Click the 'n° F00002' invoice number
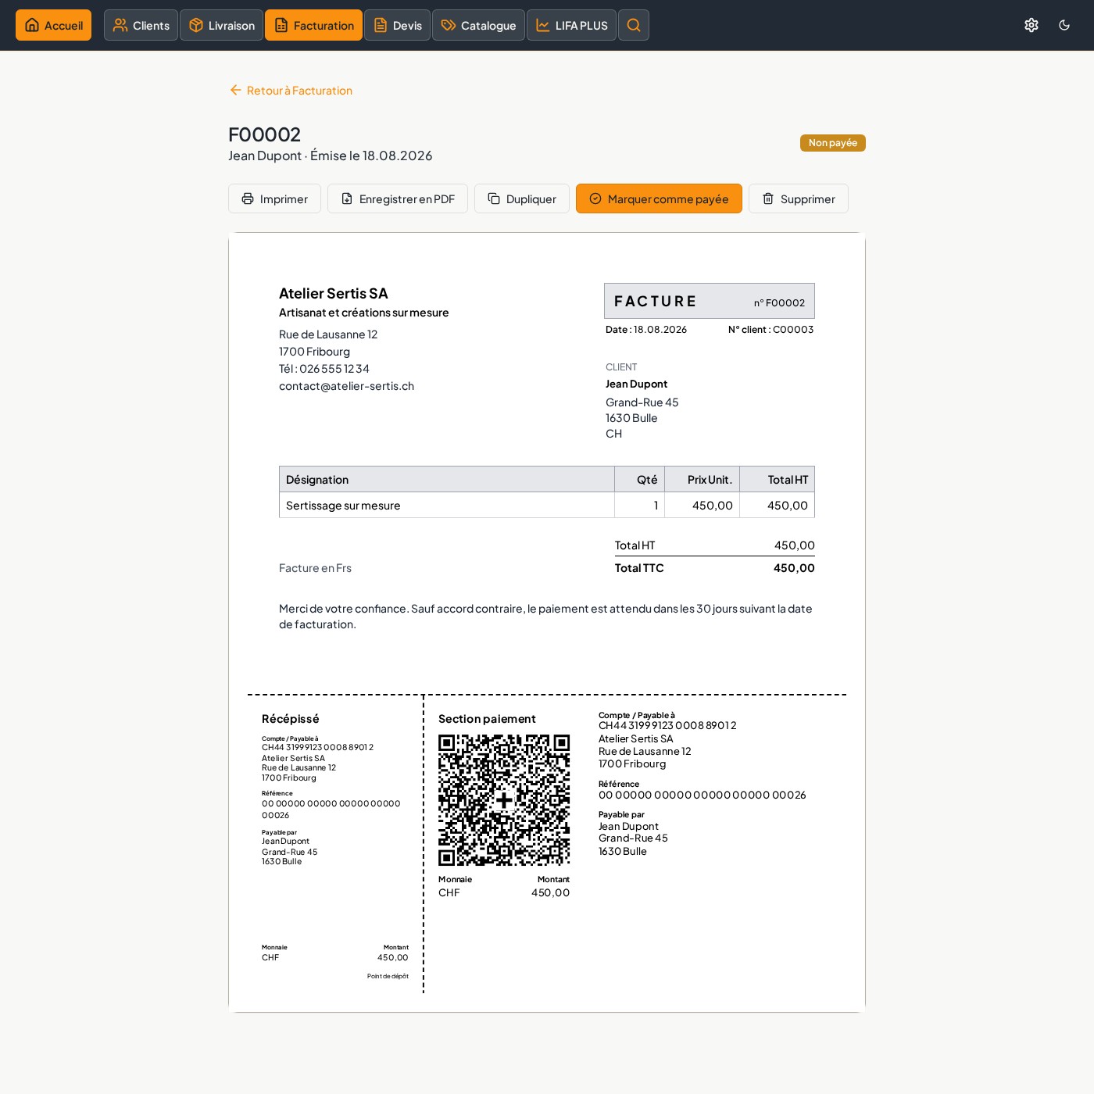The image size is (1094, 1094). click(x=779, y=303)
